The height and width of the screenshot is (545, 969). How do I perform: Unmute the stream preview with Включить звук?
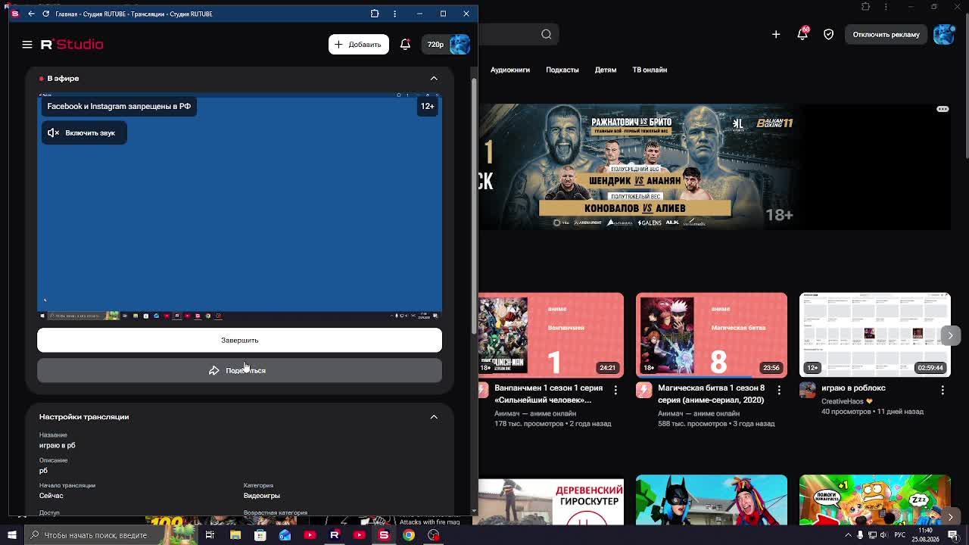click(x=84, y=133)
